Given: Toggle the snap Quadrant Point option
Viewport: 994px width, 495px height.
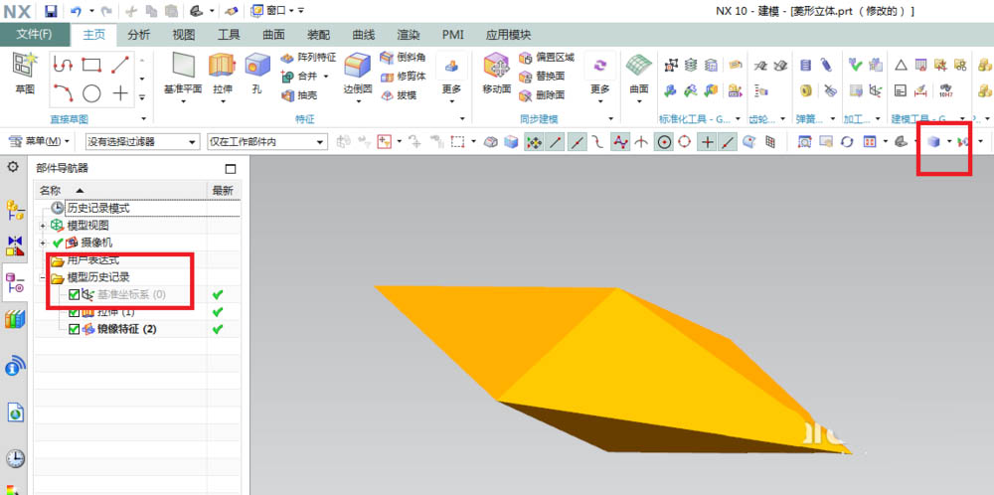Looking at the screenshot, I should 684,142.
